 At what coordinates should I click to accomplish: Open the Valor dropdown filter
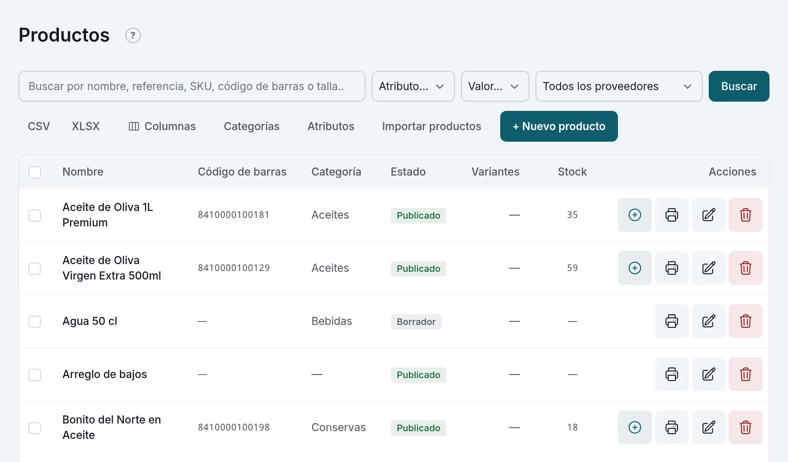tap(495, 86)
